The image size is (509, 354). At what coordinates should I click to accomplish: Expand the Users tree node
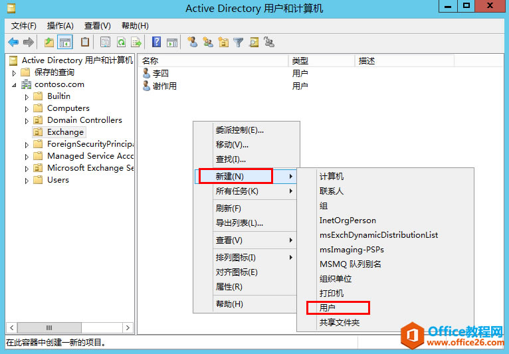(27, 181)
